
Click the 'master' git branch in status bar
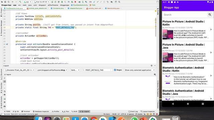(139, 114)
